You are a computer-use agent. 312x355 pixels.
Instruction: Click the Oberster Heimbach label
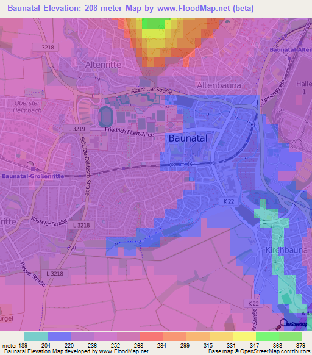pos(27,107)
